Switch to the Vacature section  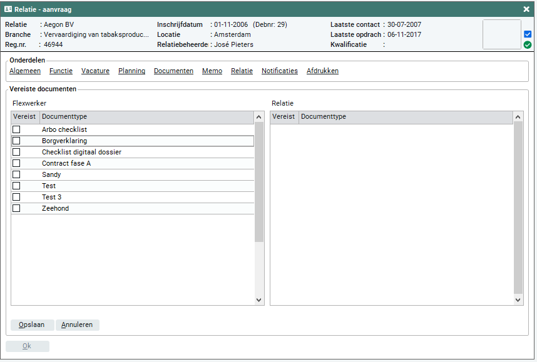[x=95, y=71]
